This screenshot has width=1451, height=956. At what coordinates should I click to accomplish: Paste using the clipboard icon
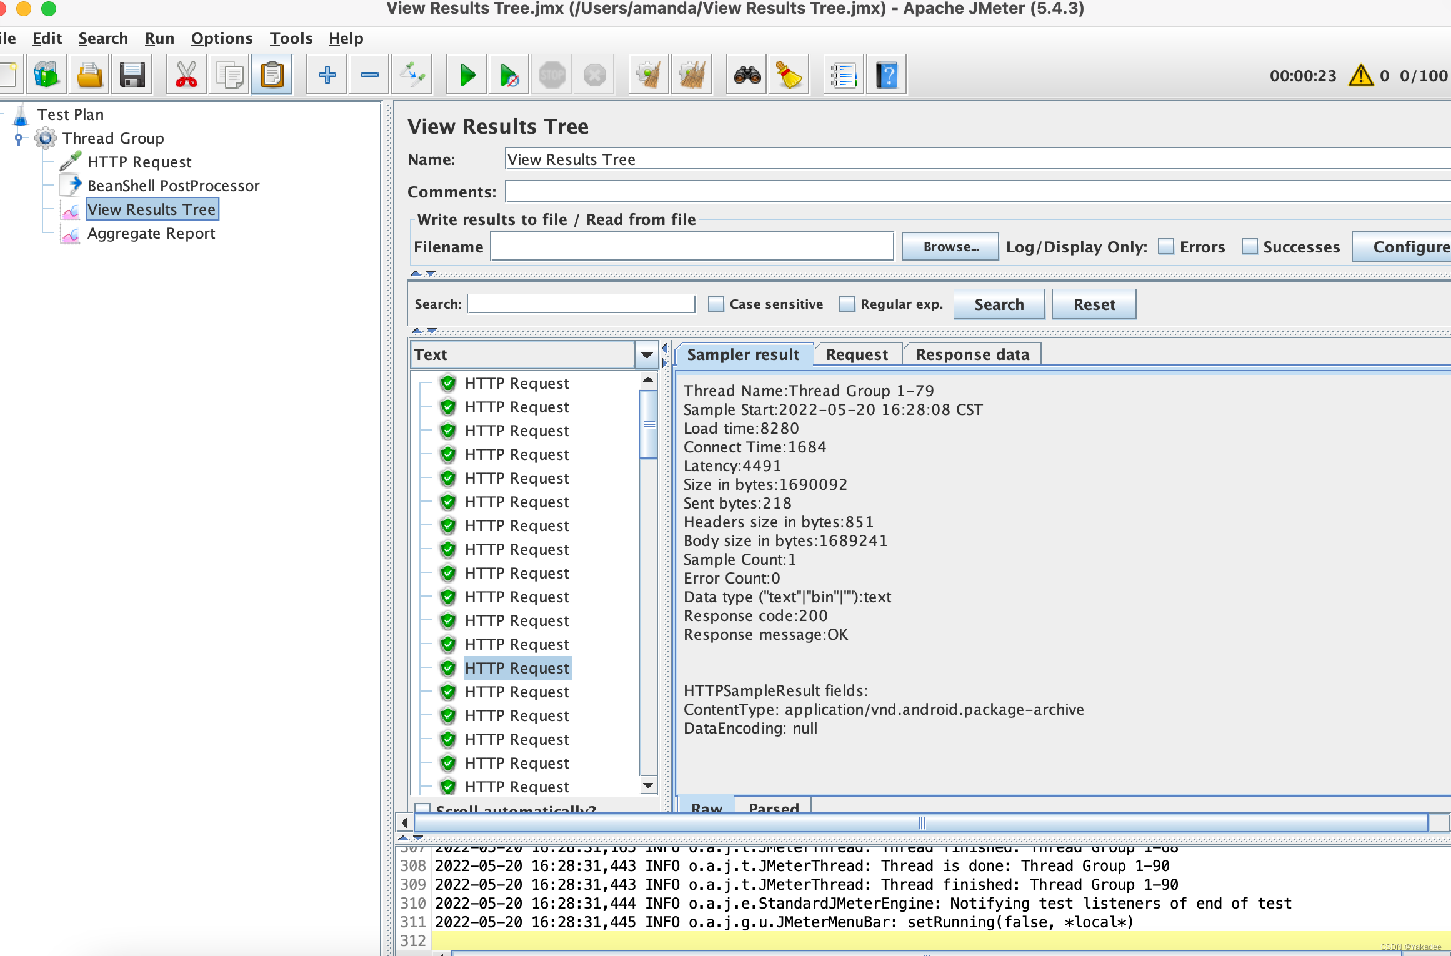point(272,75)
